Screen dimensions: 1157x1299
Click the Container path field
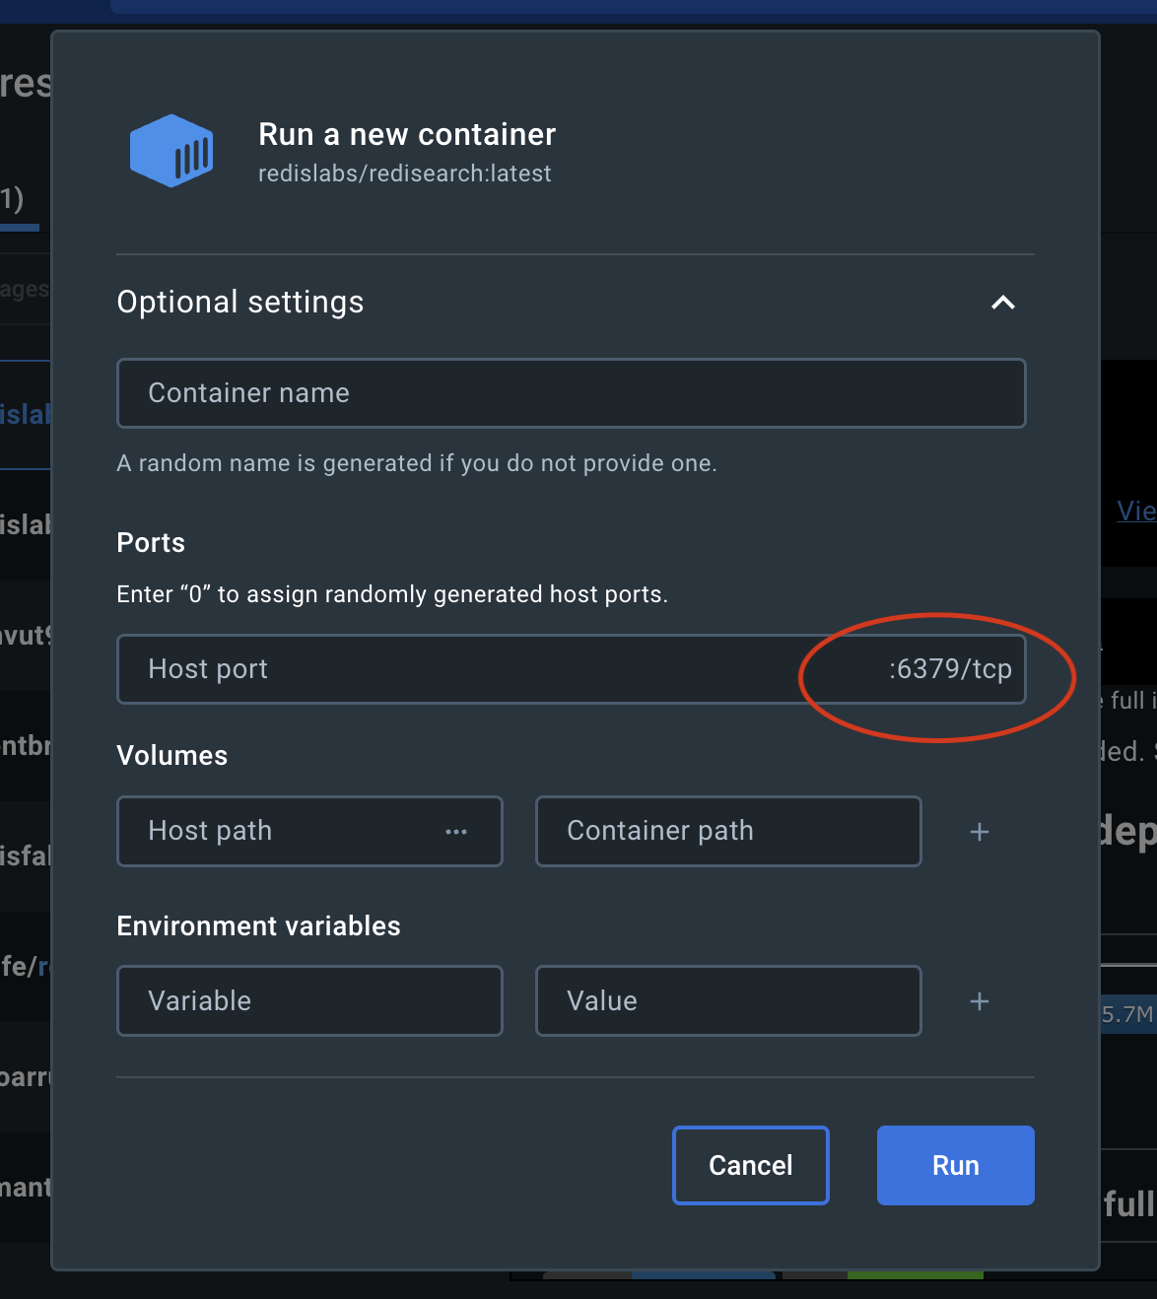[x=727, y=831]
